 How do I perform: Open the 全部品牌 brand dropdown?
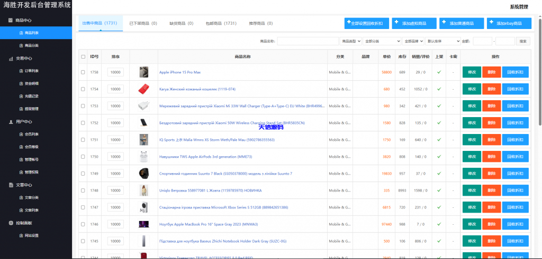(413, 41)
